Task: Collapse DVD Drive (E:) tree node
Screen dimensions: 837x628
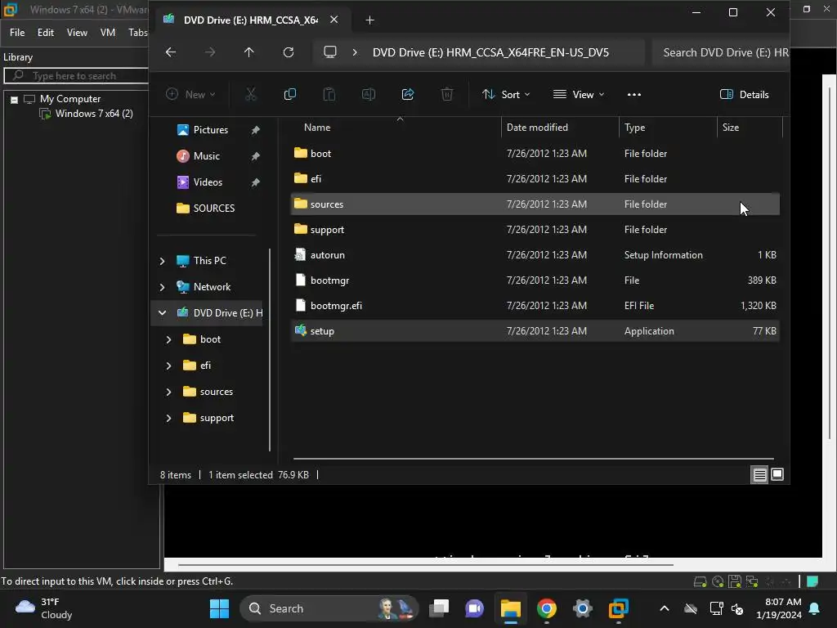Action: tap(163, 313)
